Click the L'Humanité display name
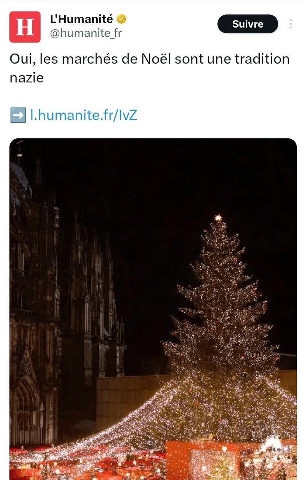 81,19
